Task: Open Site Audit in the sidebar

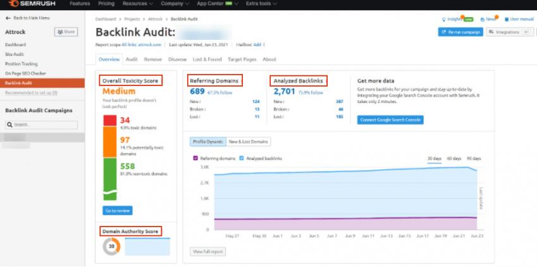Action: point(15,54)
